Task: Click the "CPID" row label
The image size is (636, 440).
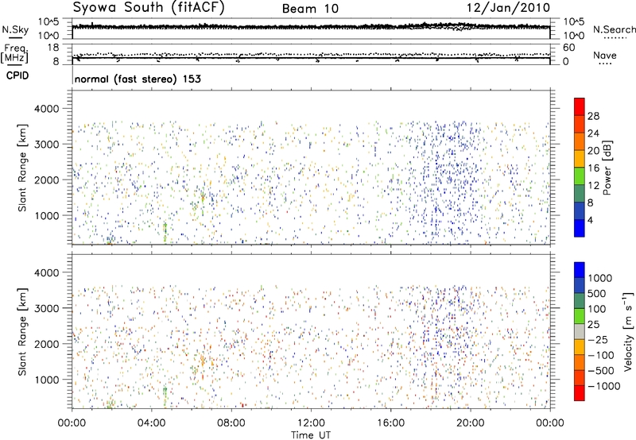Action: (x=17, y=75)
